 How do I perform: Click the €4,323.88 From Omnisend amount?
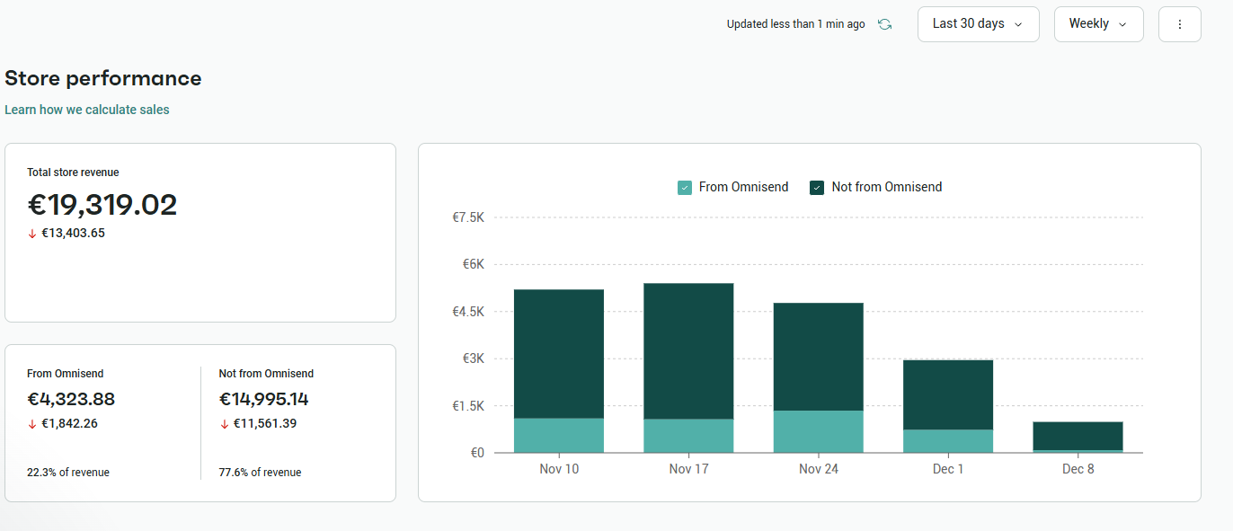[x=71, y=399]
